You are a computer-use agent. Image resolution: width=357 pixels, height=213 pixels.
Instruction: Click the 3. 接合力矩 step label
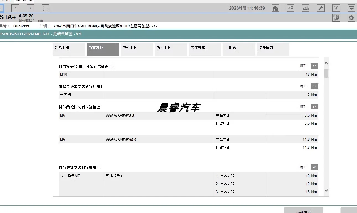coord(225,192)
